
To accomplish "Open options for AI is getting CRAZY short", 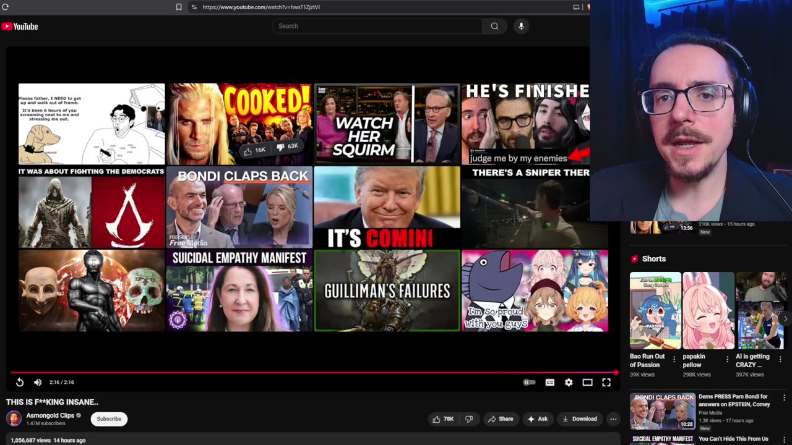I will click(780, 359).
